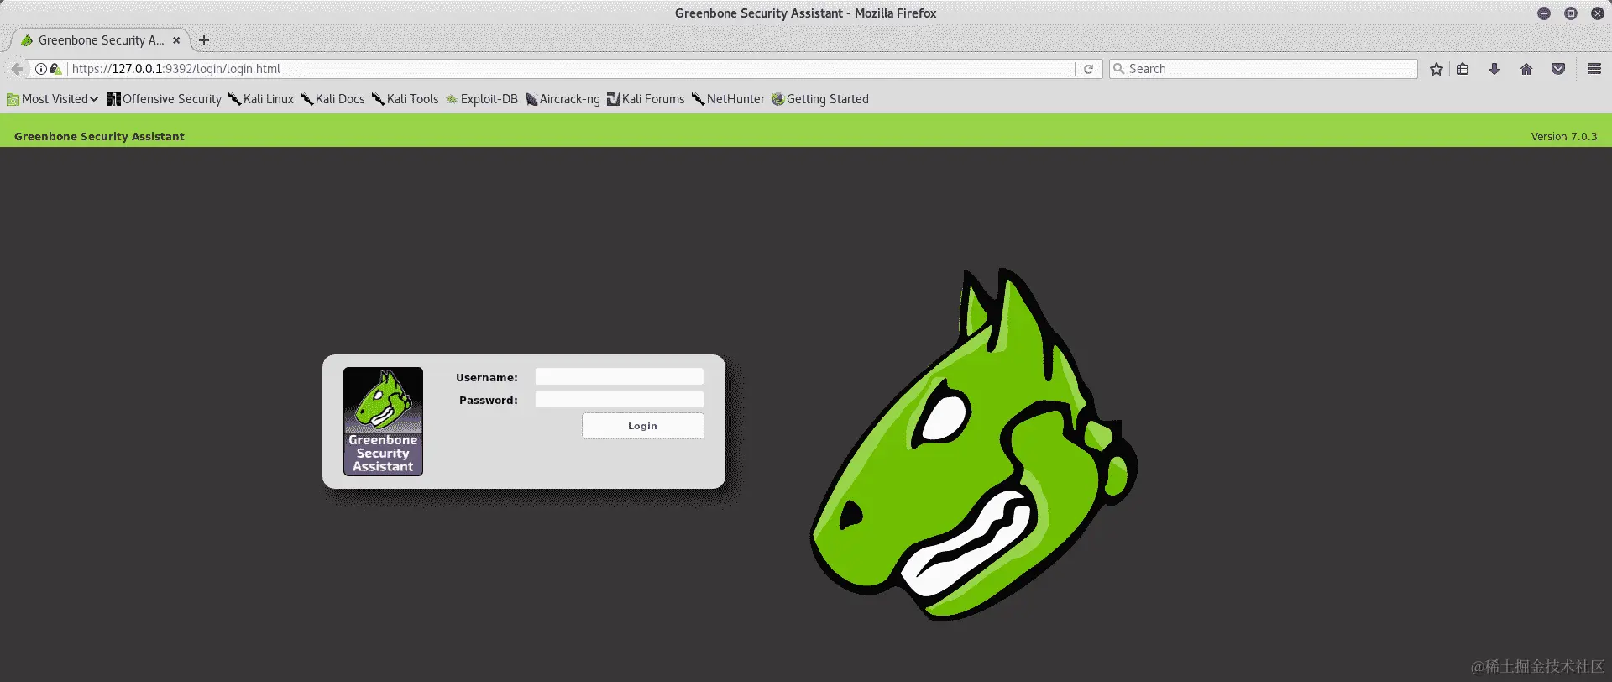Open the Kali Docs bookmark
Screen dimensions: 1612x682
click(332, 99)
